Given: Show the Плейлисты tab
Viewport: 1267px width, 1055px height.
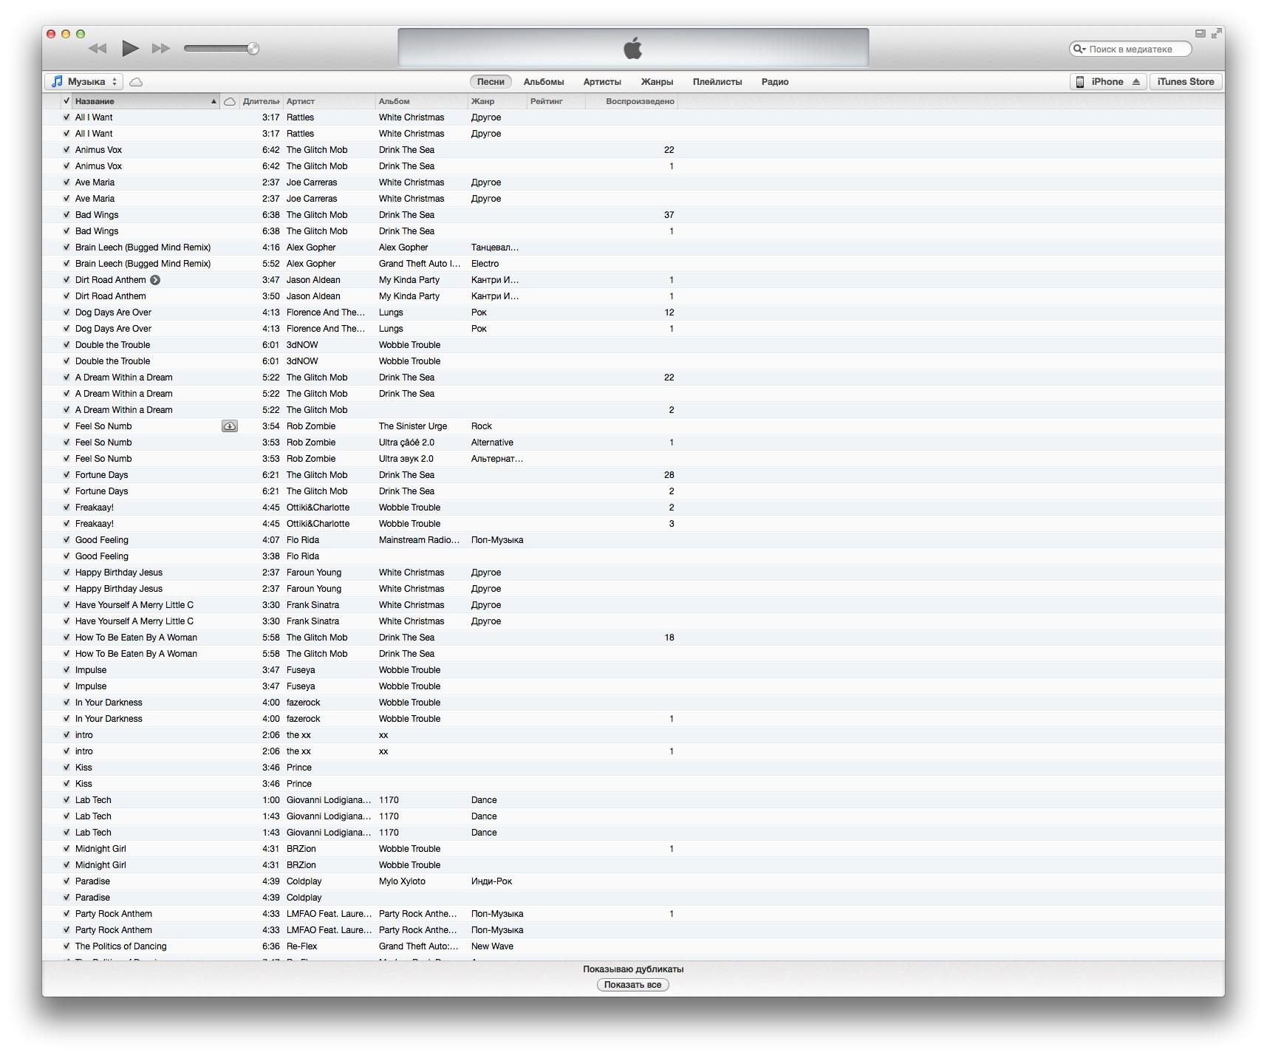Looking at the screenshot, I should pyautogui.click(x=717, y=82).
